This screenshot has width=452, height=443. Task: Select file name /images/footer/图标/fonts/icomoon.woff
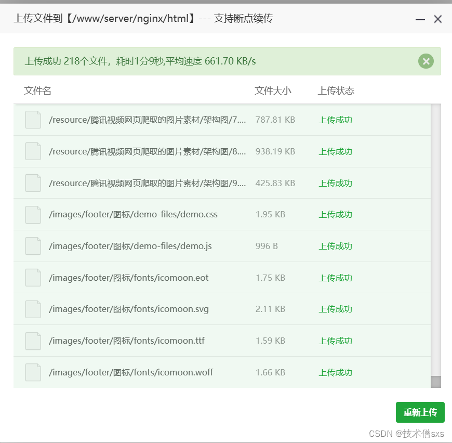click(131, 372)
